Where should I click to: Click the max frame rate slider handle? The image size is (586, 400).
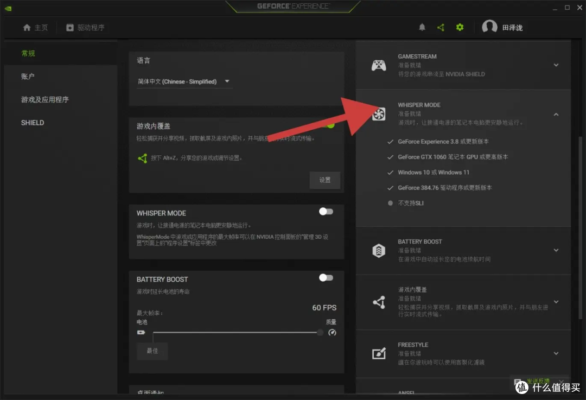pos(320,332)
